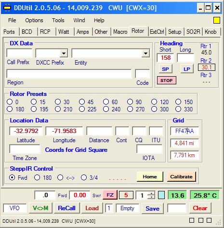Click the Region text field
The image size is (224, 228).
coord(69,74)
